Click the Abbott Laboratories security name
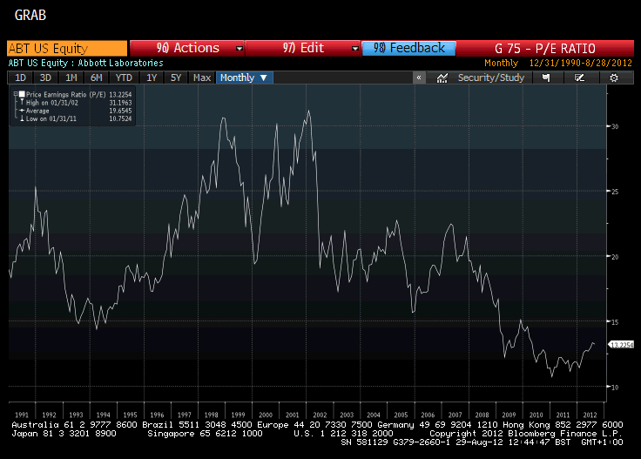This screenshot has height=459, width=641. 120,63
